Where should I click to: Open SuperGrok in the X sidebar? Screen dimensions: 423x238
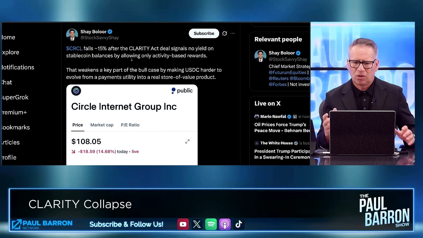[x=15, y=97]
